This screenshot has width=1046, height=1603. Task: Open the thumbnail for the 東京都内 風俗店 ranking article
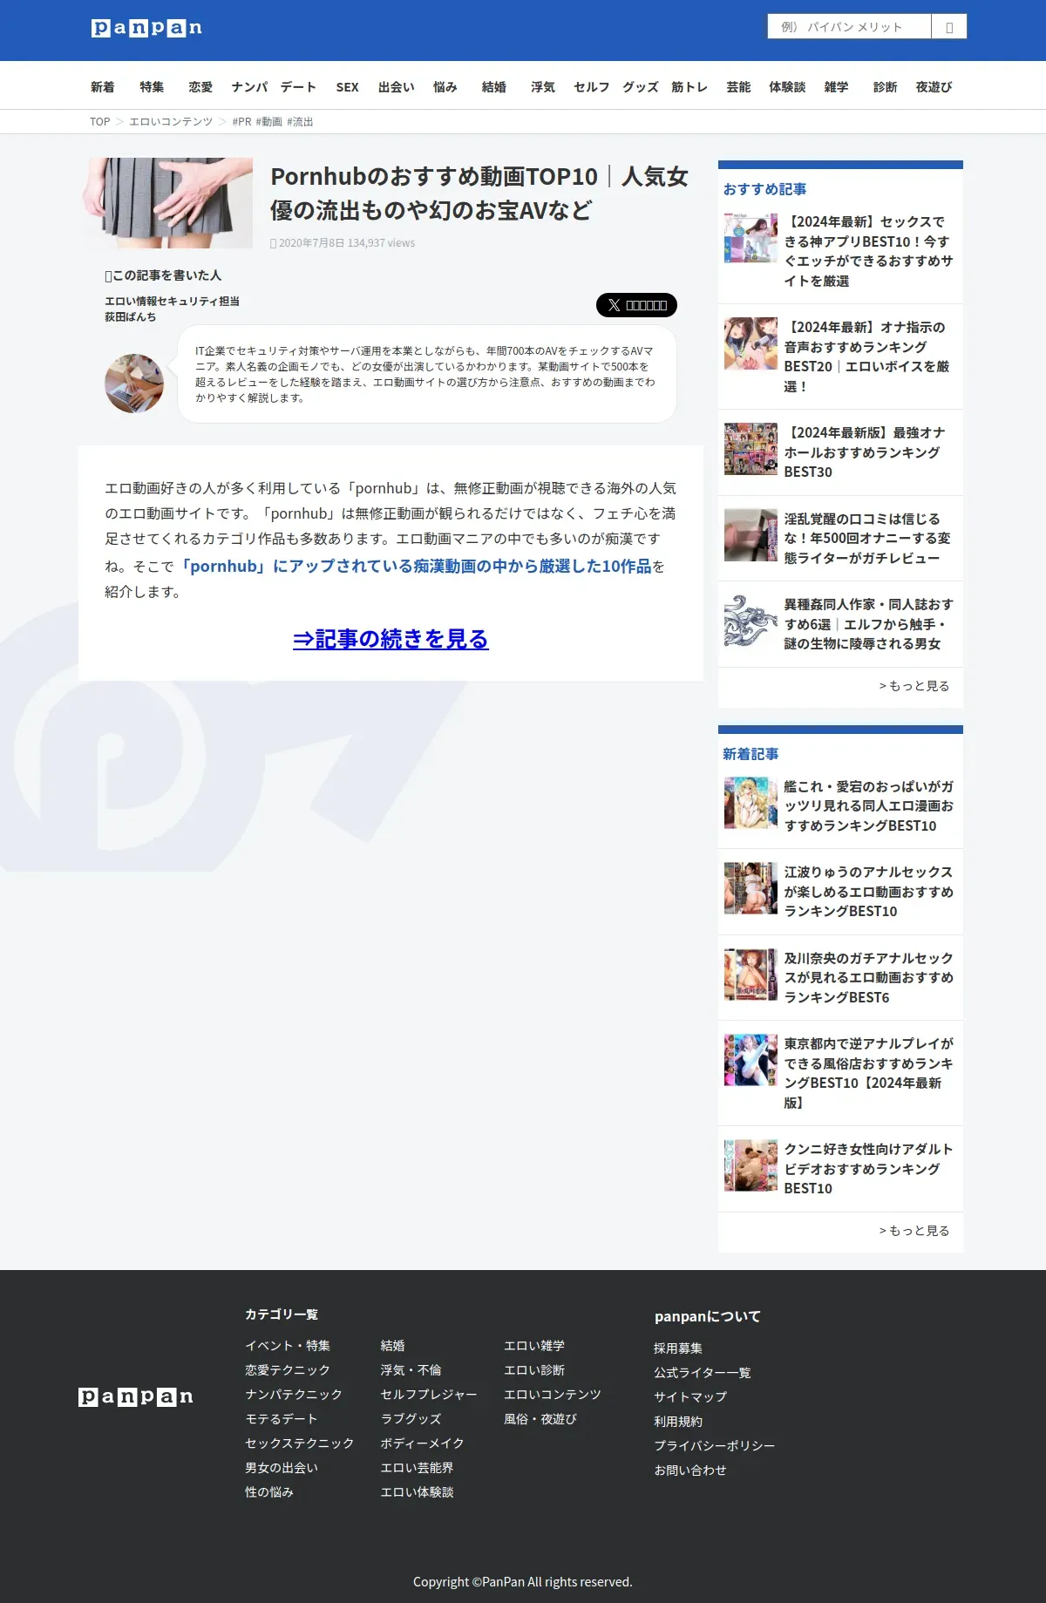click(751, 1060)
